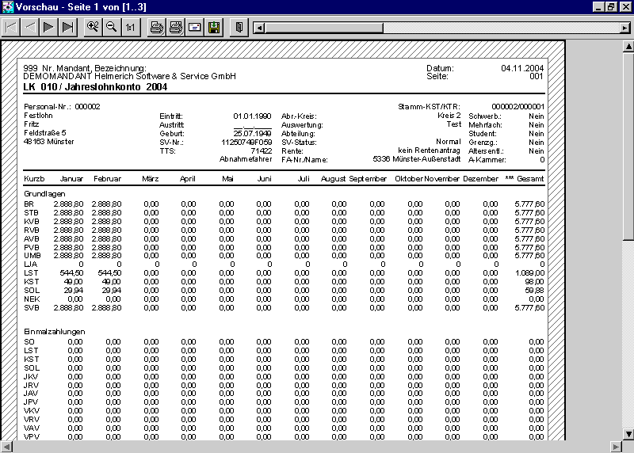The image size is (634, 453).
Task: Click horizontal scrollbar left arrow
Action: (6, 447)
